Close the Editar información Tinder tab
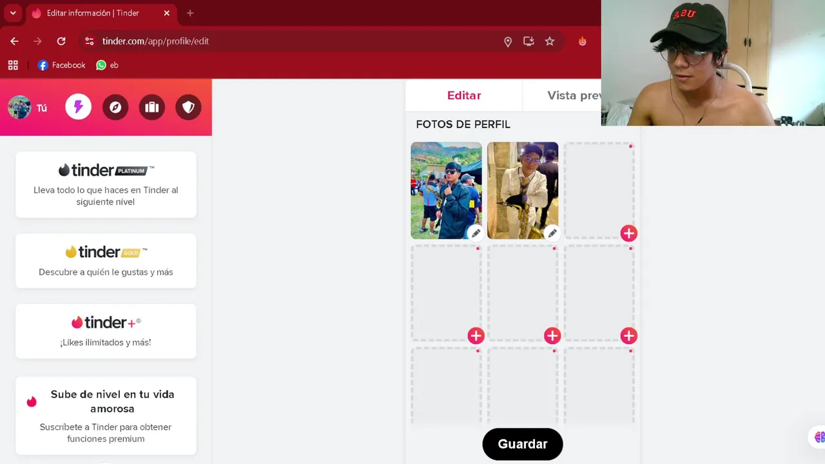This screenshot has width=825, height=464. (167, 13)
